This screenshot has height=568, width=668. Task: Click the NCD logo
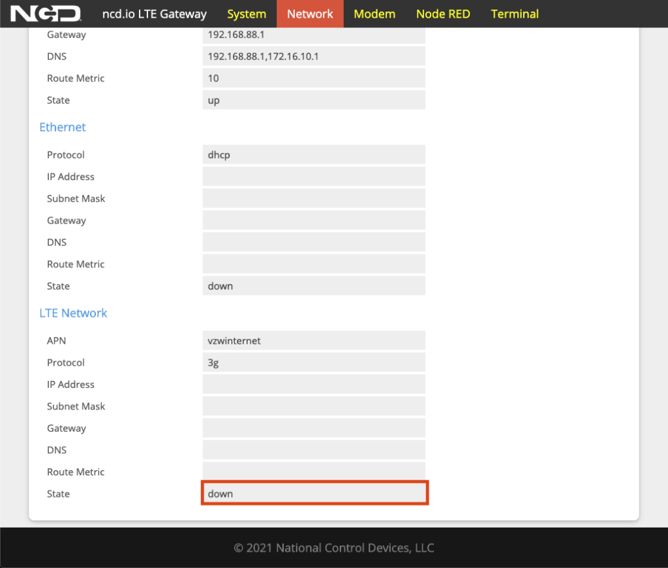(46, 14)
